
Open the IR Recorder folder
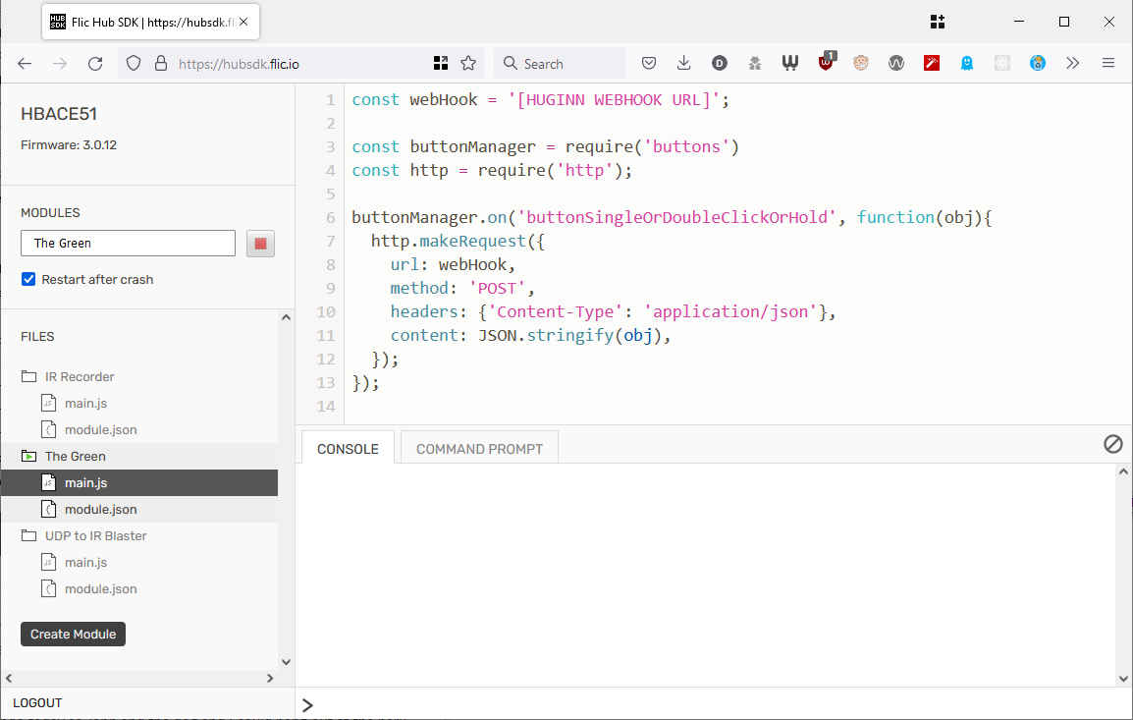(79, 377)
